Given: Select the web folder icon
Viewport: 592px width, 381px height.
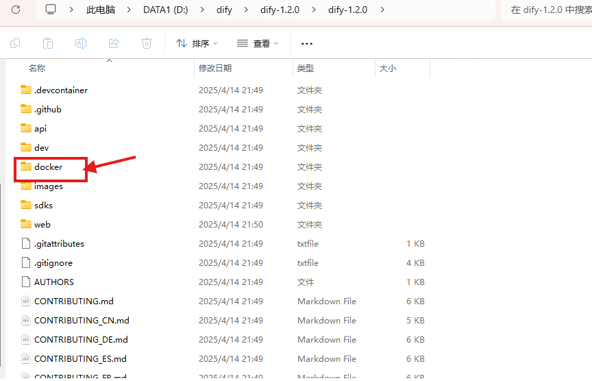Looking at the screenshot, I should [26, 224].
